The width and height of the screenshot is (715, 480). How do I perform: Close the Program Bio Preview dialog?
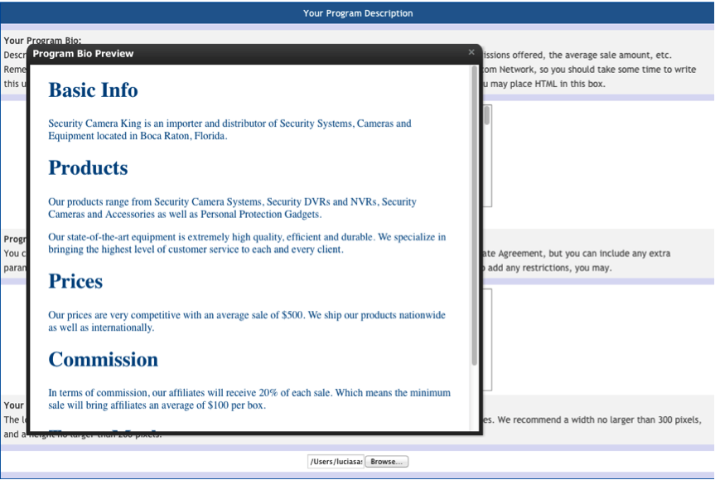471,52
